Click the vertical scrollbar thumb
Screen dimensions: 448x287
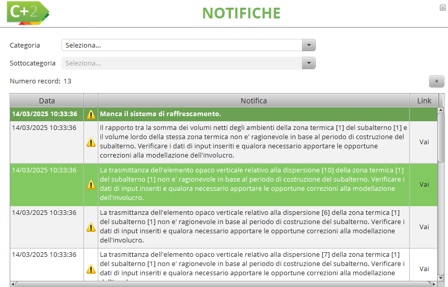click(441, 138)
